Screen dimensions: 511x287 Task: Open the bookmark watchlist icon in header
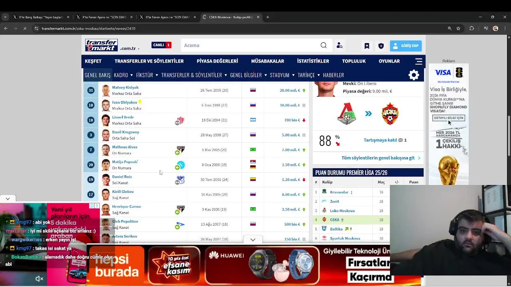coord(367,46)
